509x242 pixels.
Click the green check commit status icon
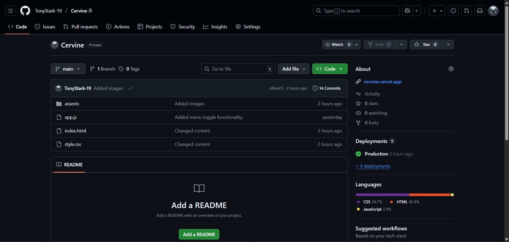click(130, 88)
